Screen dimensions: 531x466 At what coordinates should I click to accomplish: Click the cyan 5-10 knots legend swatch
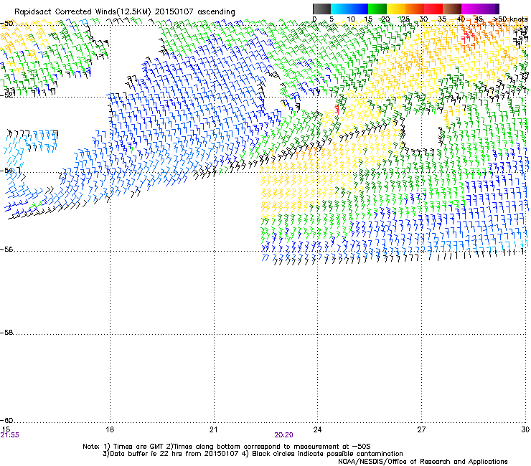340,9
